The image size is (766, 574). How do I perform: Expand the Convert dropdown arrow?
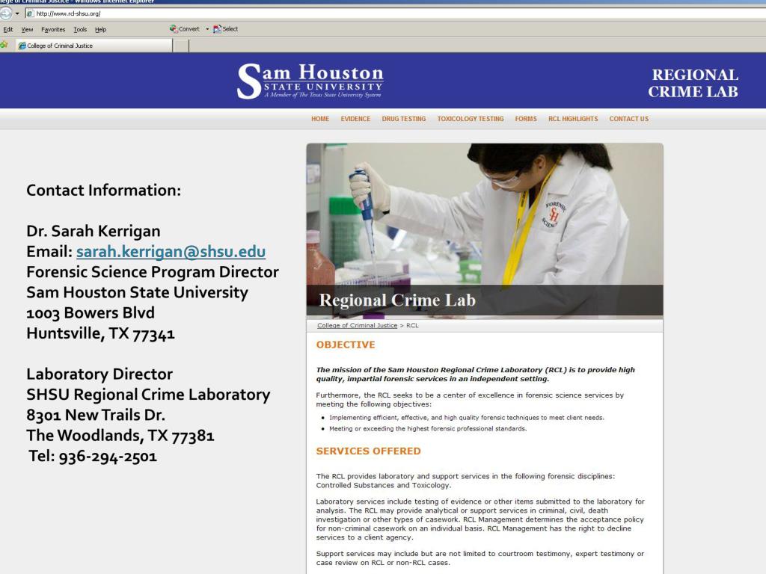[x=207, y=29]
